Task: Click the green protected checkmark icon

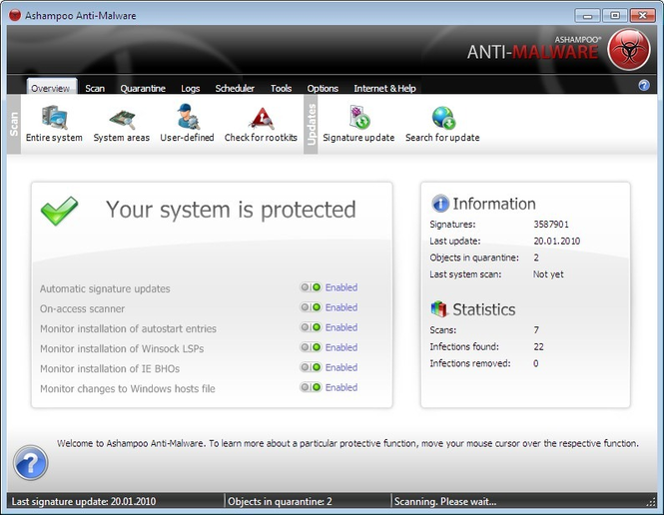Action: [59, 211]
